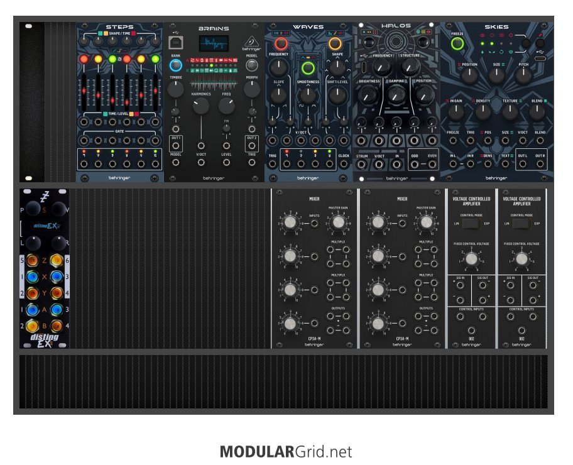Toggle the first red step LED button on STEPS
The height and width of the screenshot is (465, 573).
pos(84,59)
